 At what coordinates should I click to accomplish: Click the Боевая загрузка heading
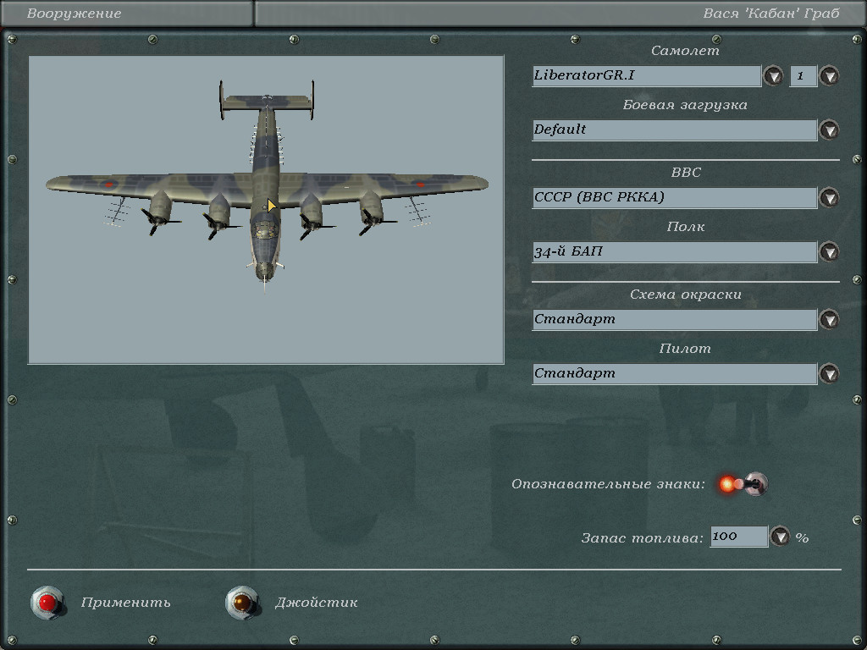coord(685,105)
